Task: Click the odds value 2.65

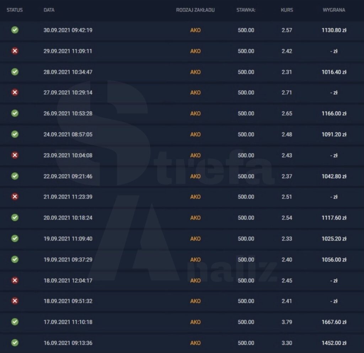Action: coord(287,114)
